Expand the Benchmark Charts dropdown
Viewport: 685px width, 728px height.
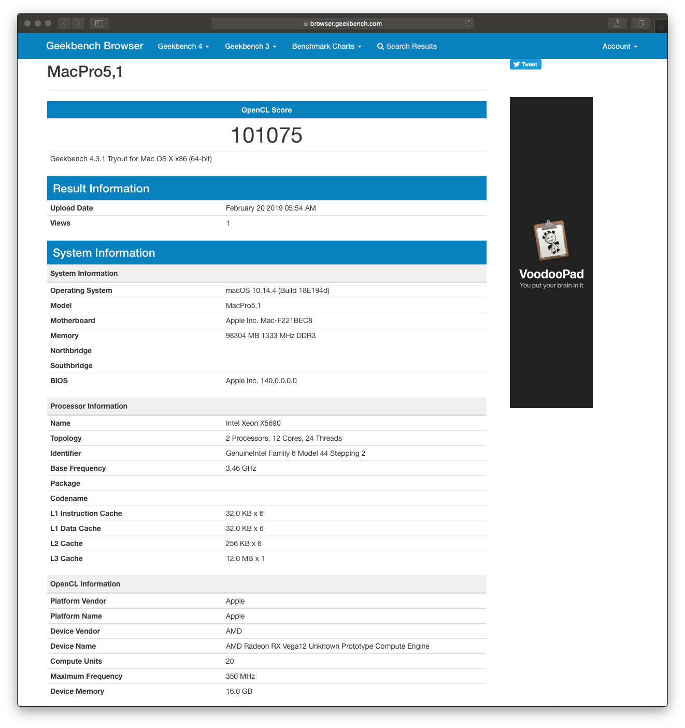point(326,46)
